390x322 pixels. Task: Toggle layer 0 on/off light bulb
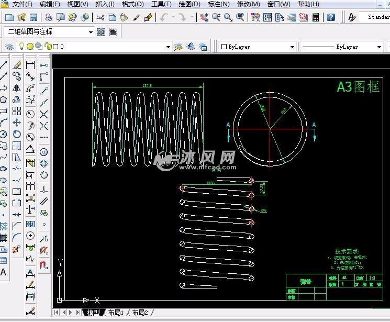tap(22, 47)
